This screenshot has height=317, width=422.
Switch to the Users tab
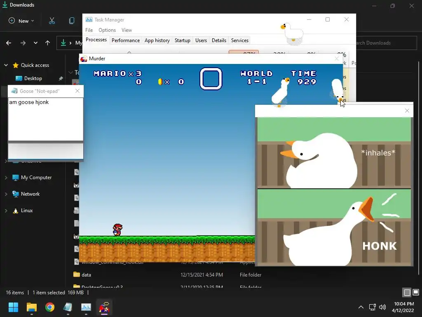click(201, 40)
